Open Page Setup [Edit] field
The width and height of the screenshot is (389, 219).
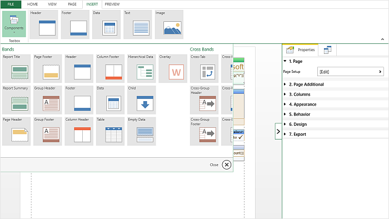350,72
